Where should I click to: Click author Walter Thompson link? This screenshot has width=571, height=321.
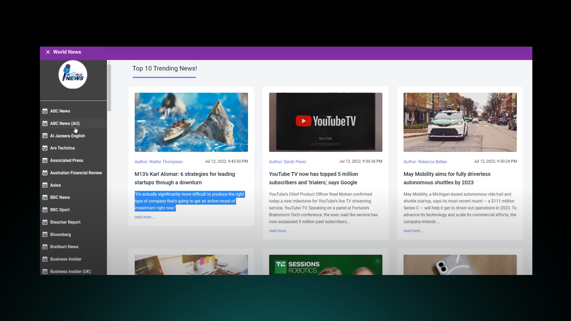tap(159, 162)
